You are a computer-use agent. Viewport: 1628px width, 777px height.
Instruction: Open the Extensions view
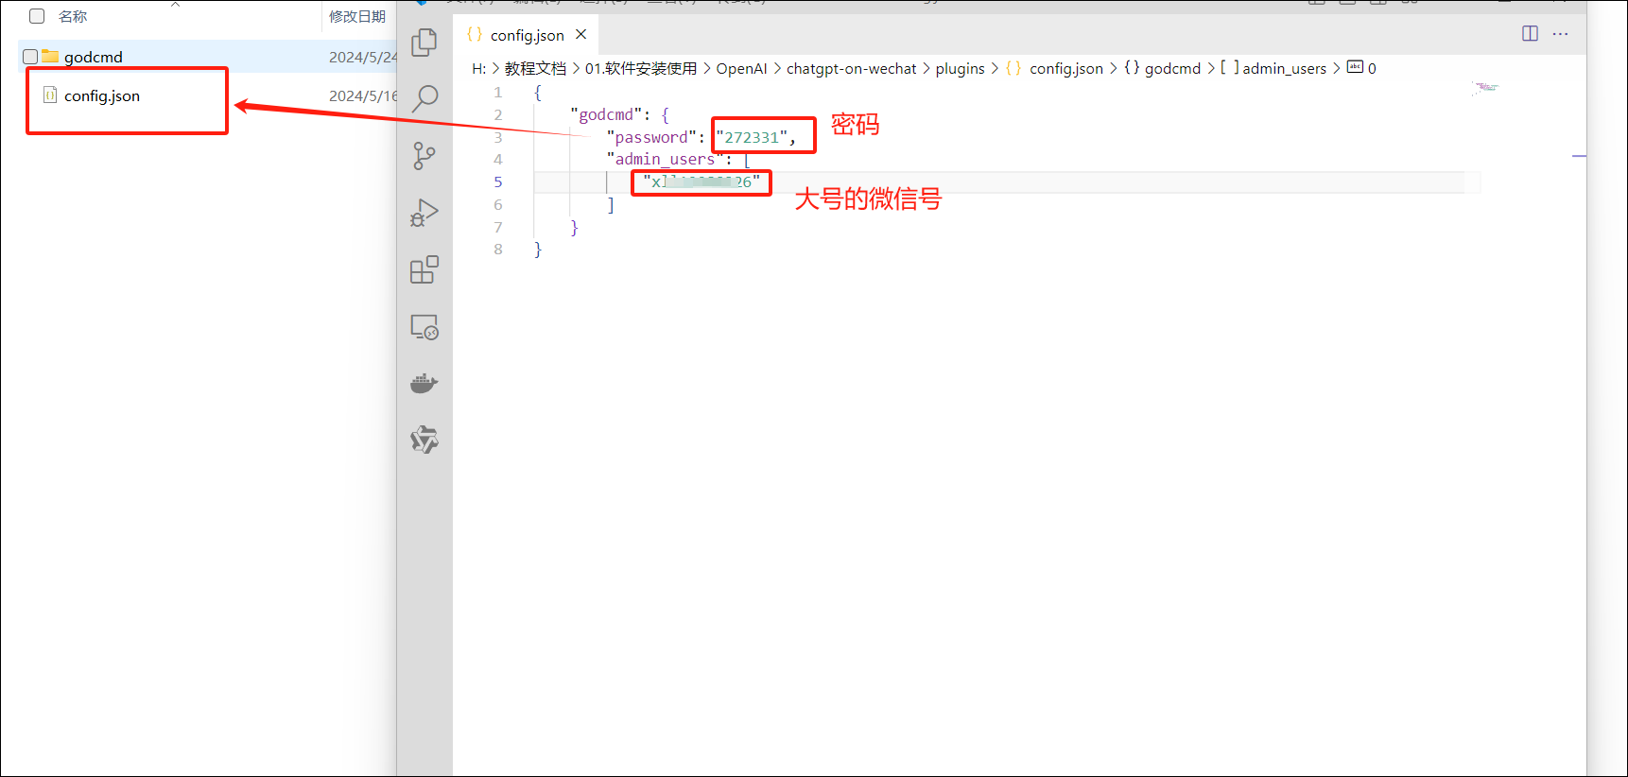pyautogui.click(x=424, y=270)
